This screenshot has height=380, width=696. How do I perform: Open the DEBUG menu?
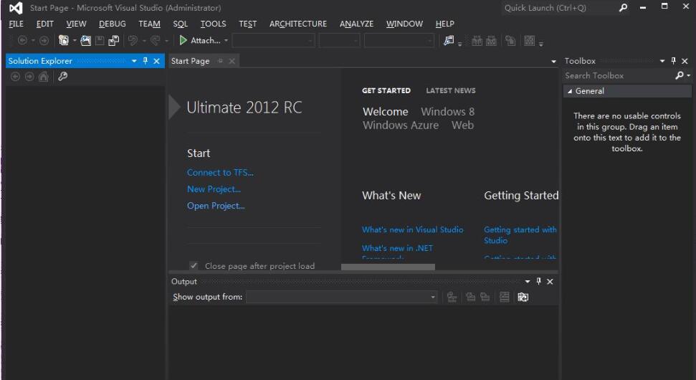(113, 24)
